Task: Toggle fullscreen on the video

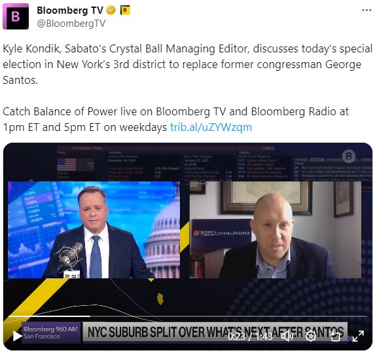Action: 358,336
